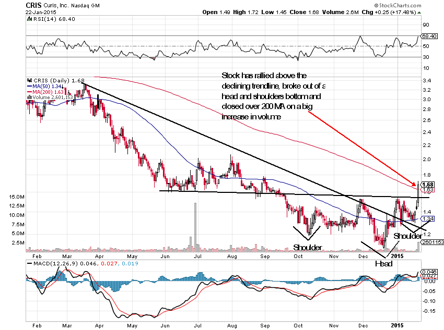This screenshot has width=444, height=330.
Task: Click the 2.6 price axis label
Action: (x=426, y=120)
